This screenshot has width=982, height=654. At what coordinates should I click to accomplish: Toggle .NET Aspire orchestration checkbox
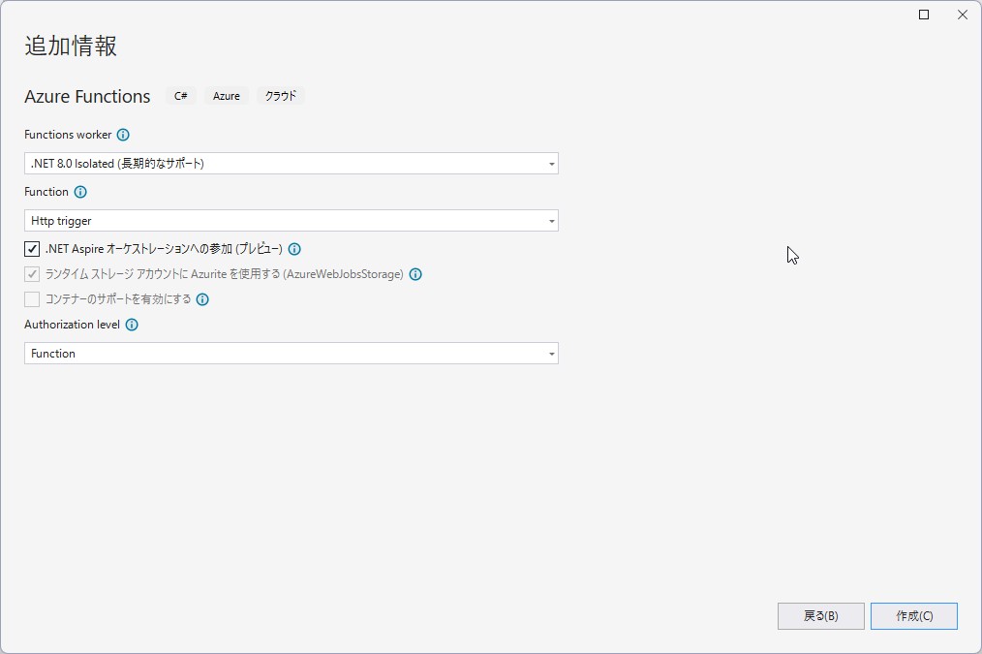[x=32, y=249]
